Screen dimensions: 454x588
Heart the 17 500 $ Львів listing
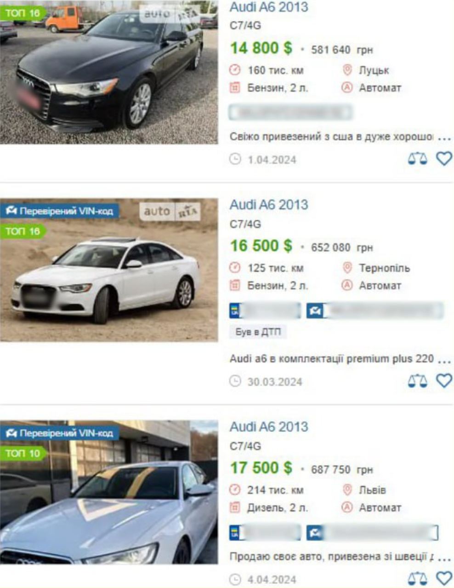[444, 578]
